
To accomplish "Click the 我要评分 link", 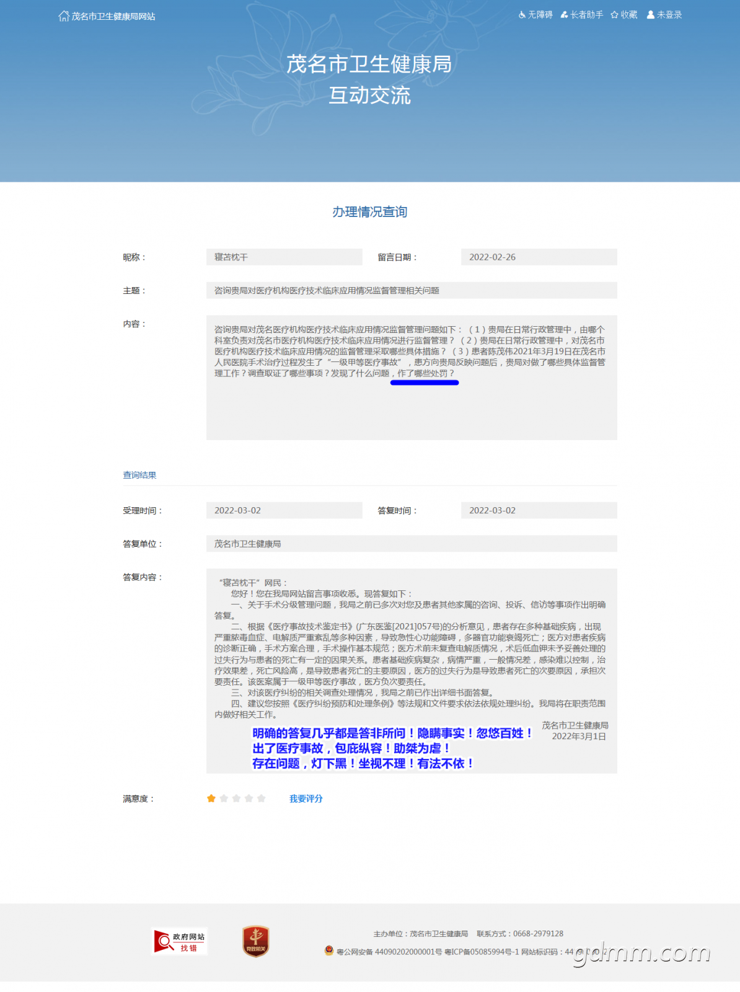I will tap(306, 799).
